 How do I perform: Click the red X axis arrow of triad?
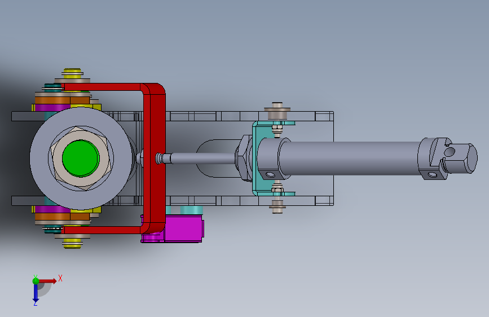click(x=48, y=281)
